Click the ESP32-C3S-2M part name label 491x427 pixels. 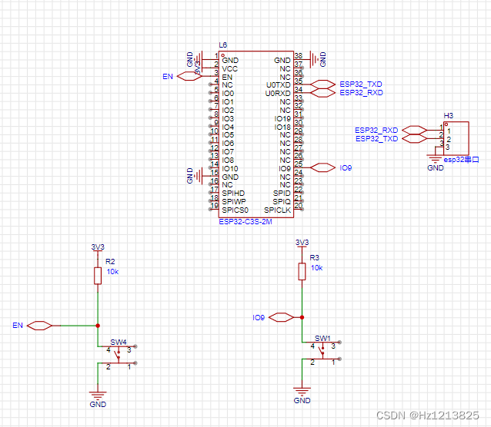[245, 222]
